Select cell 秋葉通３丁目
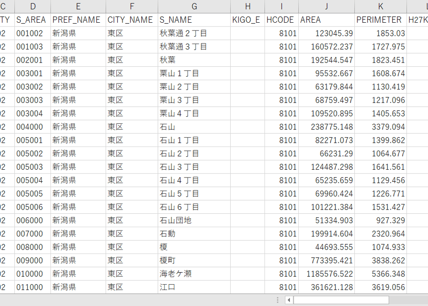The height and width of the screenshot is (306, 428). click(194, 47)
